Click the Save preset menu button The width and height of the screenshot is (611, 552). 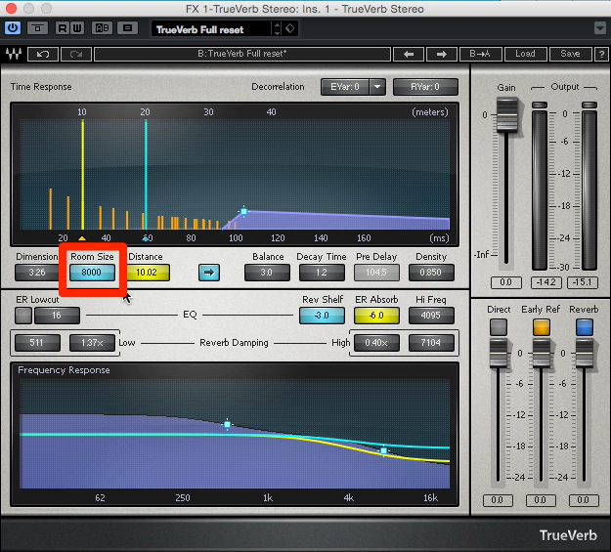570,54
